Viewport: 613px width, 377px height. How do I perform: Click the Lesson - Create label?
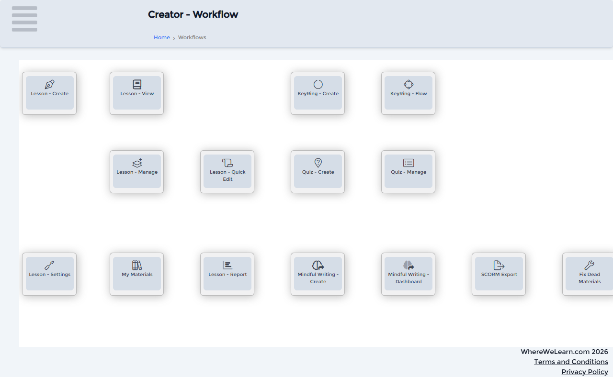click(50, 94)
